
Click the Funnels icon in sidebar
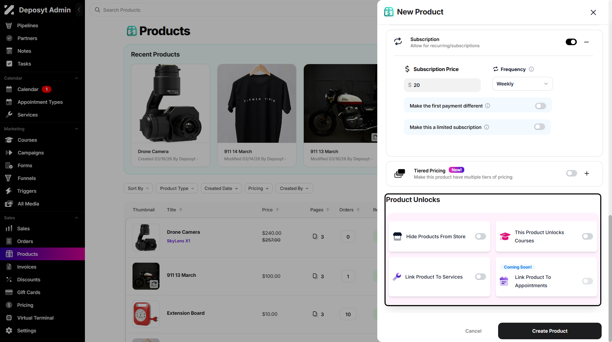pos(9,178)
